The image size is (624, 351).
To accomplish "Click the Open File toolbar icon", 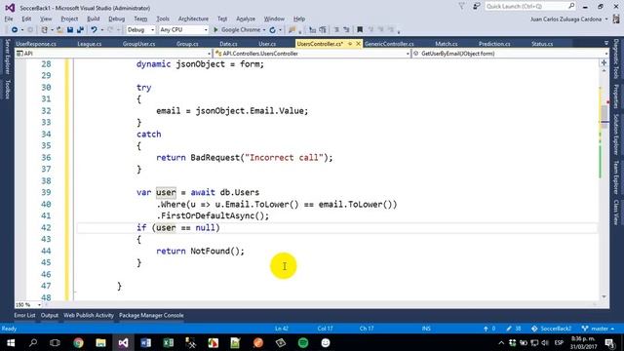I will tap(60, 30).
